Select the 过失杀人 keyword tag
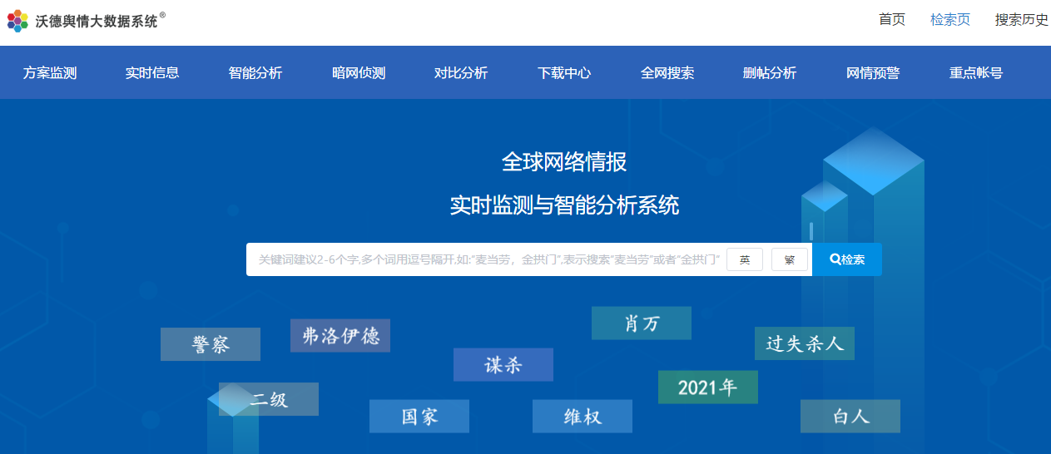 coord(805,343)
